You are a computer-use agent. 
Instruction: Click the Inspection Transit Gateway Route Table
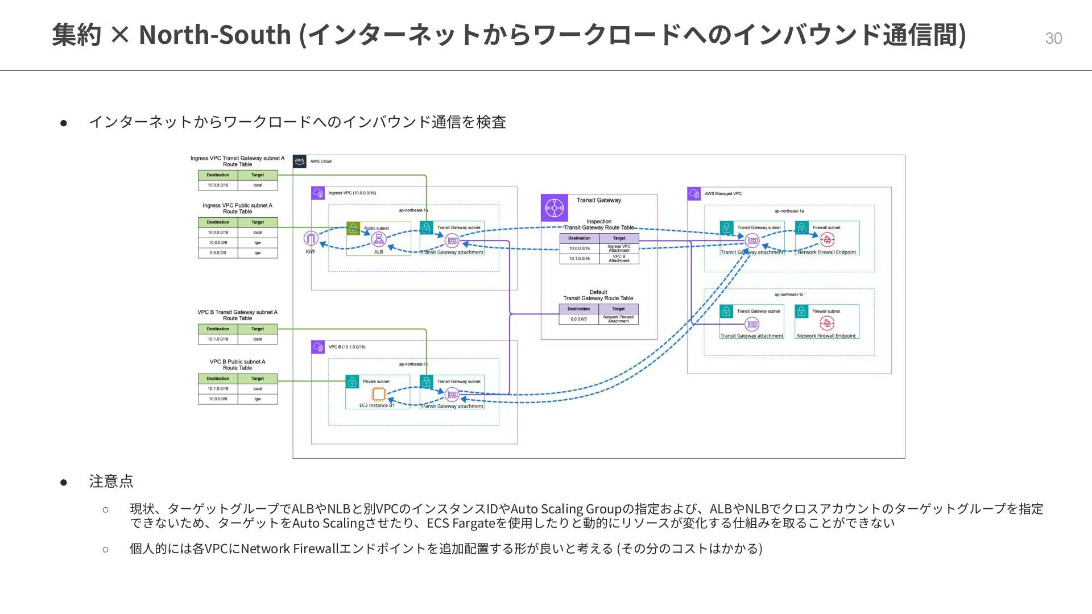click(x=599, y=248)
